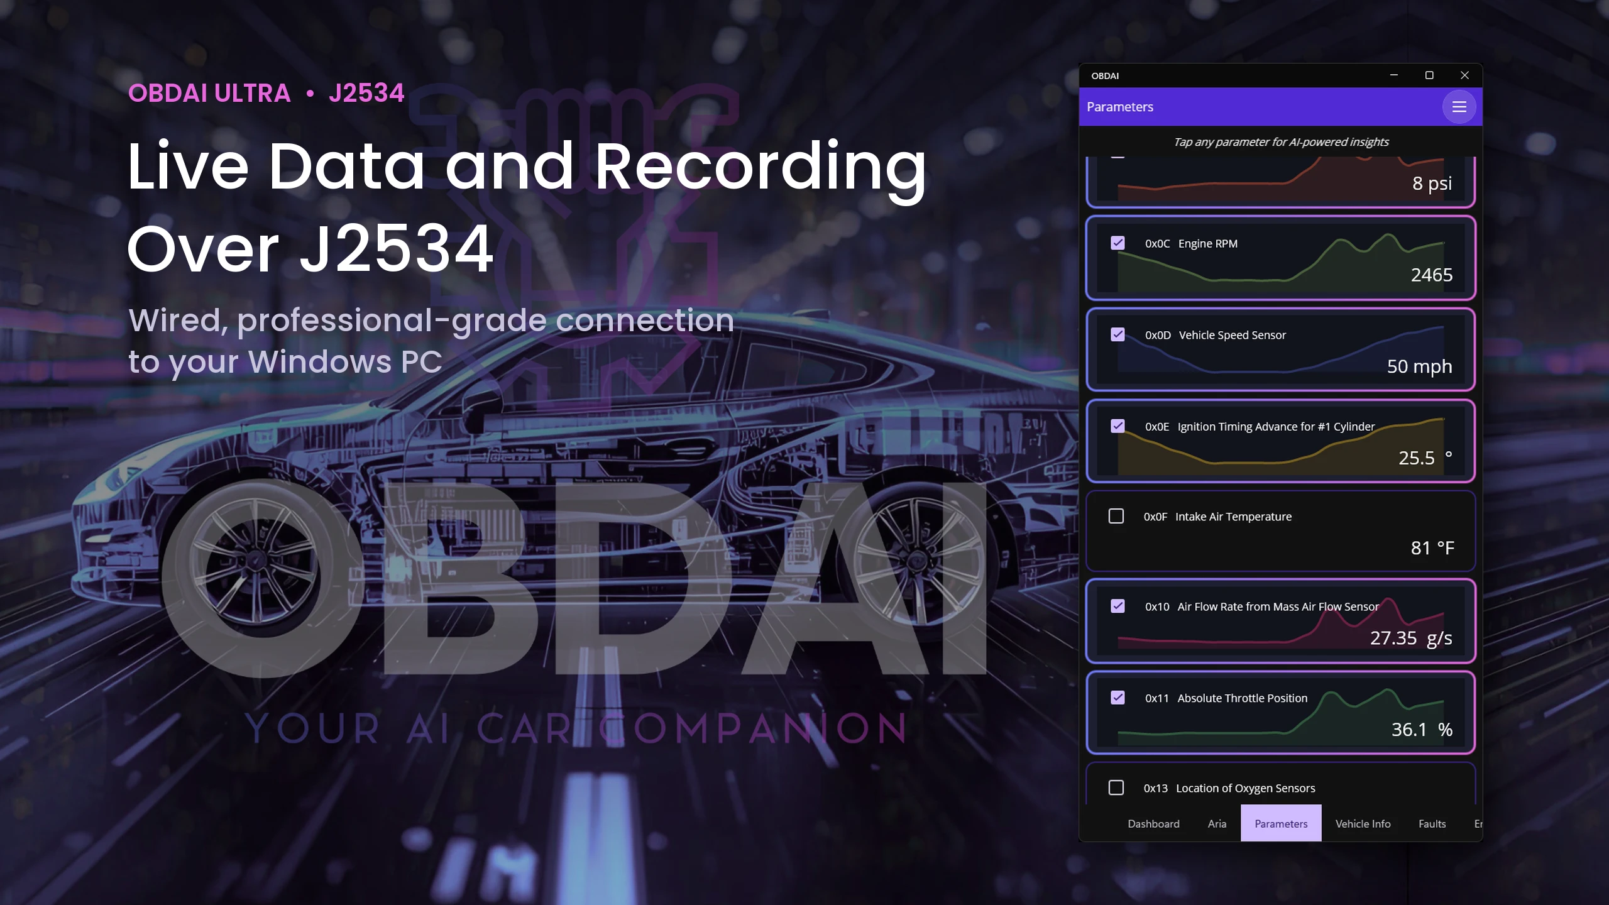Uncheck Ignition Timing Advance checkbox
The height and width of the screenshot is (905, 1609).
tap(1118, 426)
